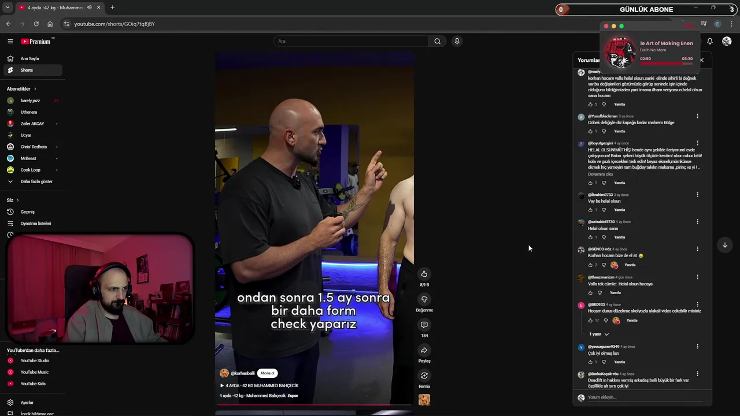Click the search magnifier button
This screenshot has width=740, height=416.
tap(437, 41)
